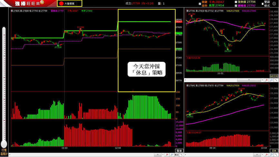The image size is (279, 157).
Task: Click the green 27454 price tag on axis
Action: click(179, 49)
